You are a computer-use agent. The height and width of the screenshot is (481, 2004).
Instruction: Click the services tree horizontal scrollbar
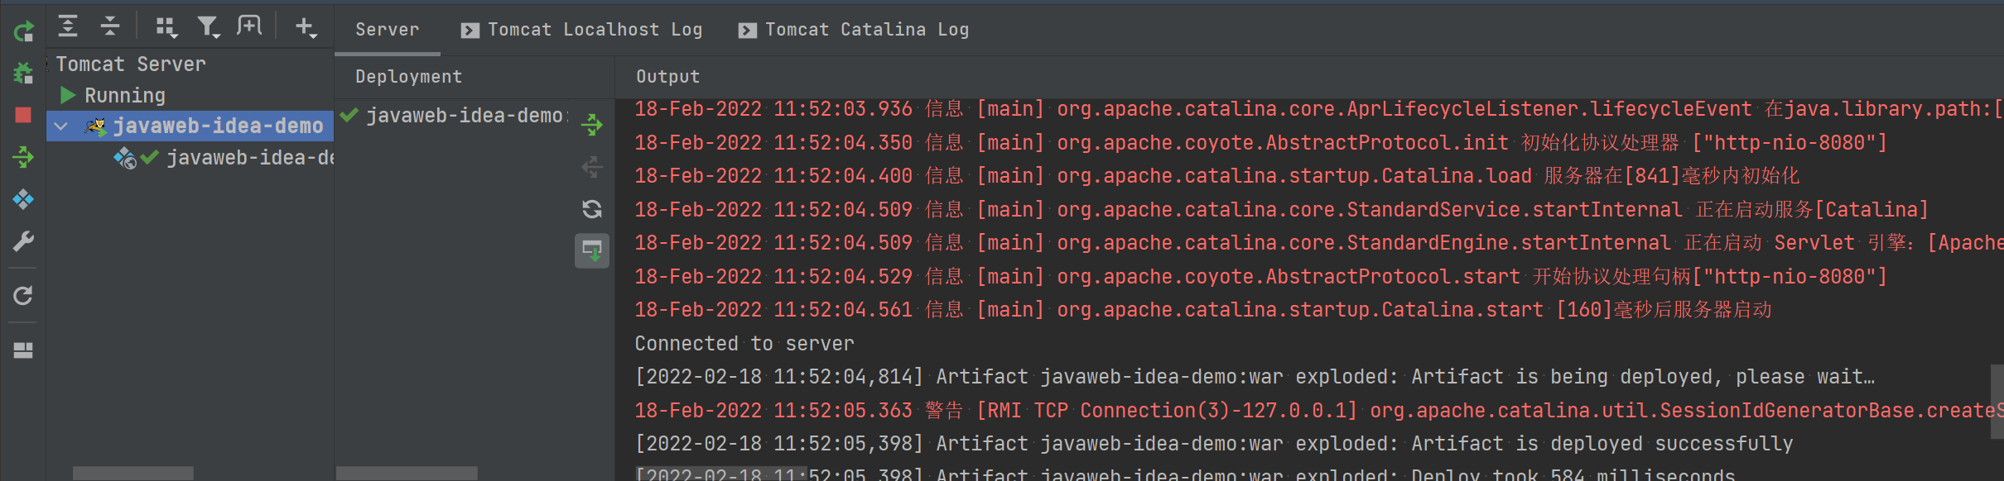click(132, 474)
